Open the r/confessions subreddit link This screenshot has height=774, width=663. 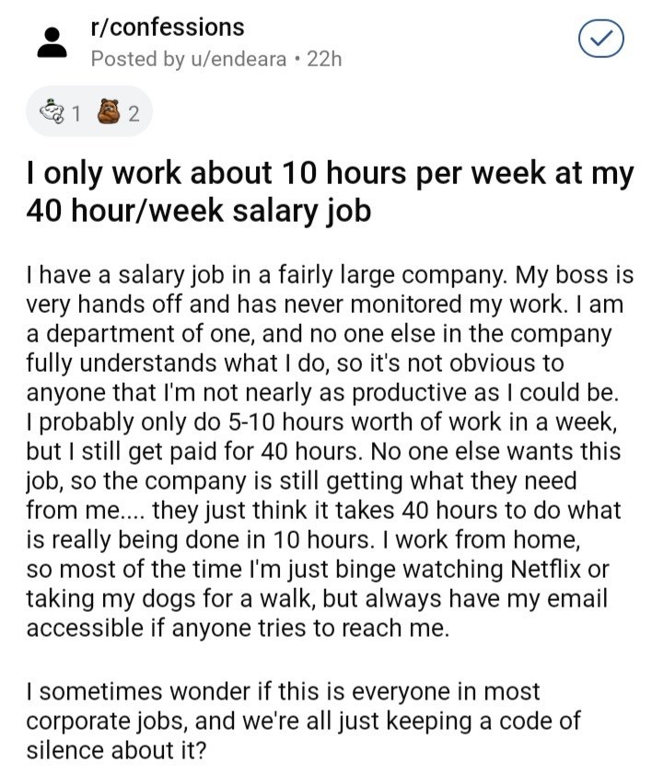tap(168, 27)
